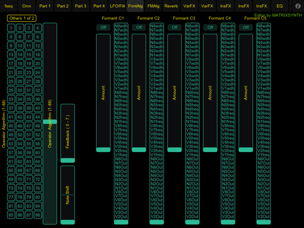Open the Reverb tab
The width and height of the screenshot is (304, 228).
(171, 6)
